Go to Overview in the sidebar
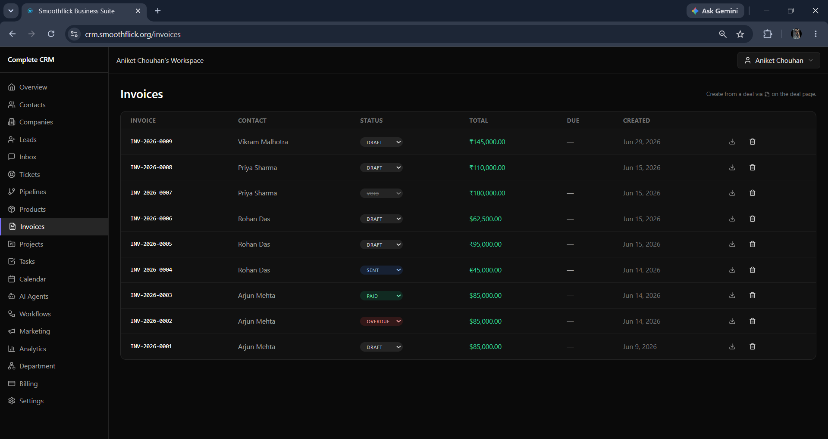The height and width of the screenshot is (439, 828). [x=54, y=87]
